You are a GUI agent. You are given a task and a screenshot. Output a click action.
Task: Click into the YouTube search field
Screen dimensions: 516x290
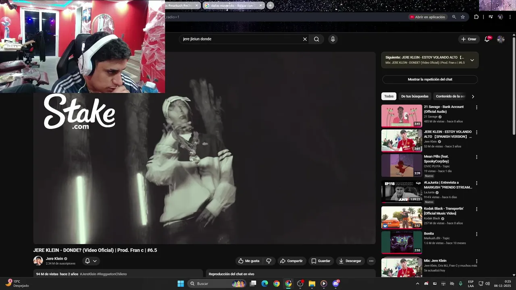(242, 39)
